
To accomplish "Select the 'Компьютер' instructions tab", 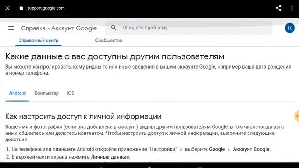I will tap(47, 93).
